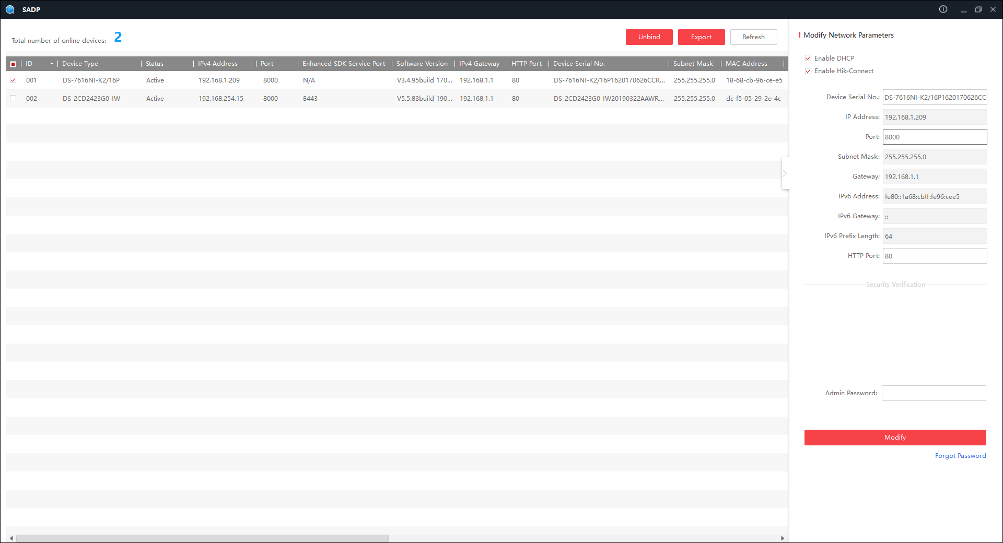The width and height of the screenshot is (1003, 543).
Task: Uncheck device 001 row checkbox
Action: [13, 80]
